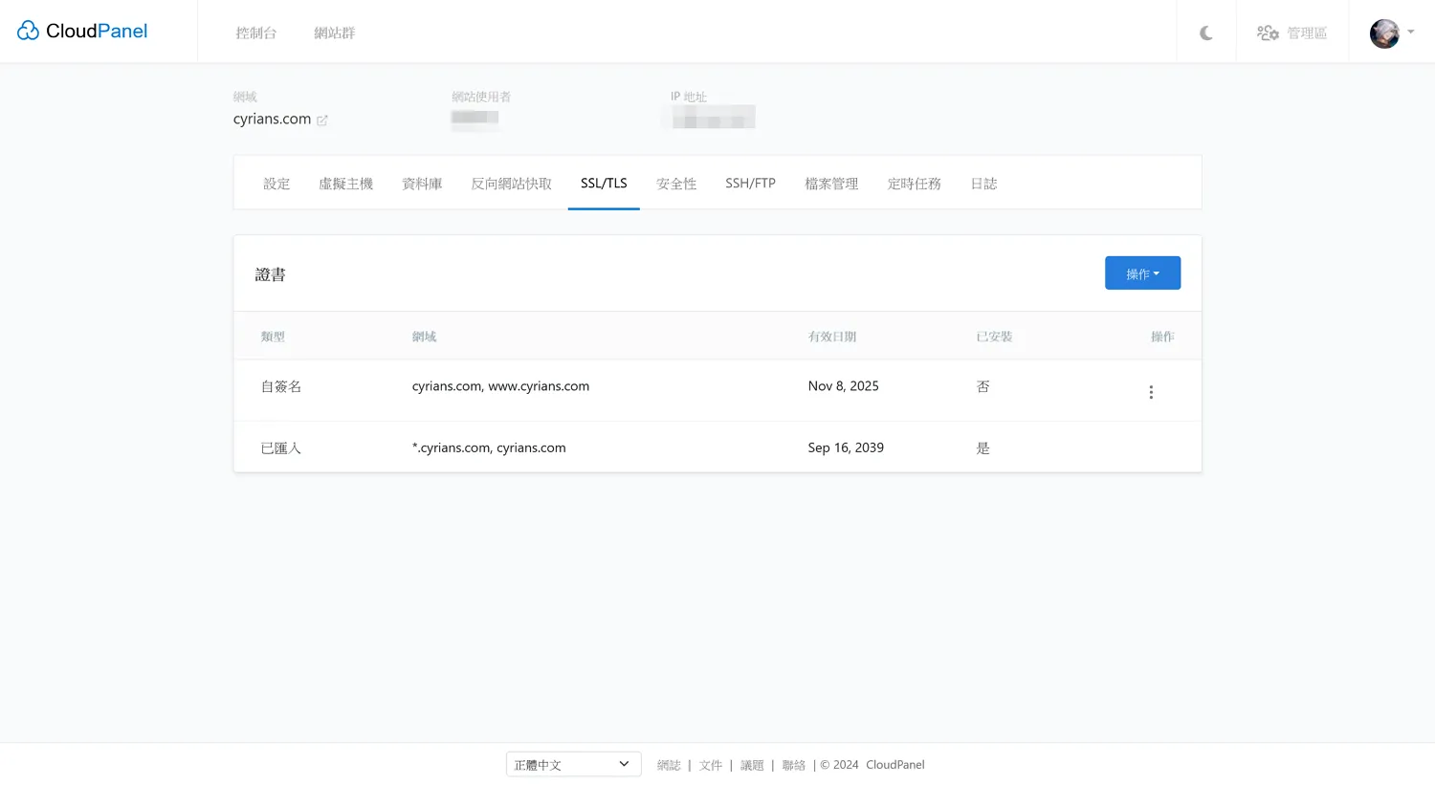
Task: Open the 資料庫 tab
Action: point(422,184)
